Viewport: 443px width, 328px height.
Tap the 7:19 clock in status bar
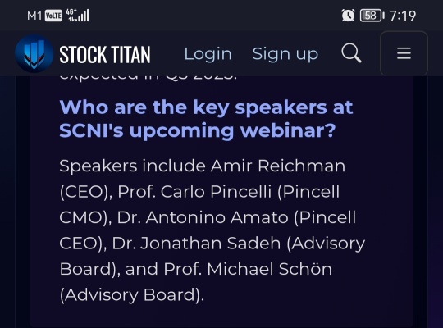coord(403,16)
